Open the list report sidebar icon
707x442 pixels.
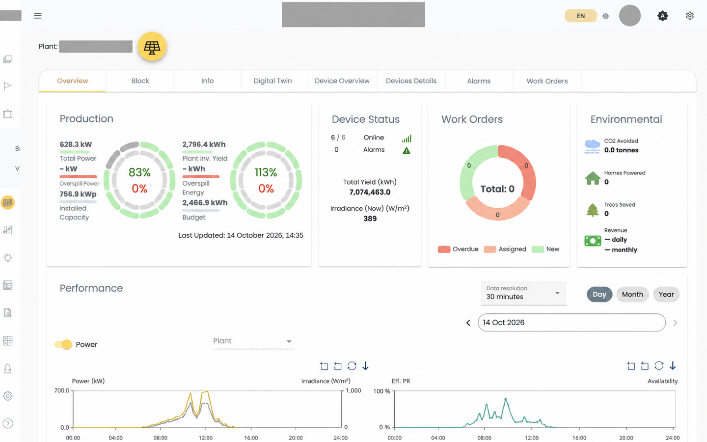(8, 285)
